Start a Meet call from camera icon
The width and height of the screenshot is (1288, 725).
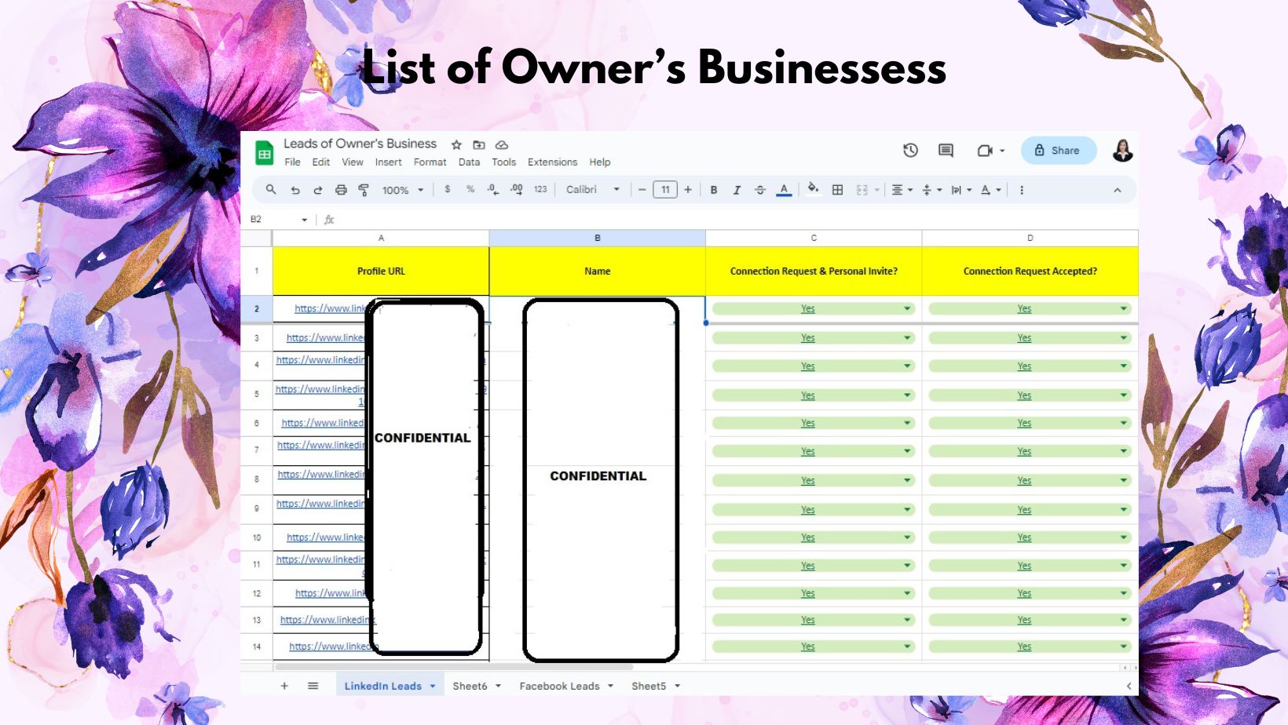coord(985,150)
